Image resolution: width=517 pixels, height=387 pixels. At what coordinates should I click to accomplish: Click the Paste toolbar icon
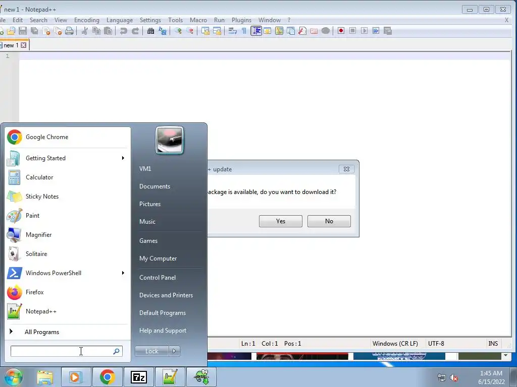[108, 31]
